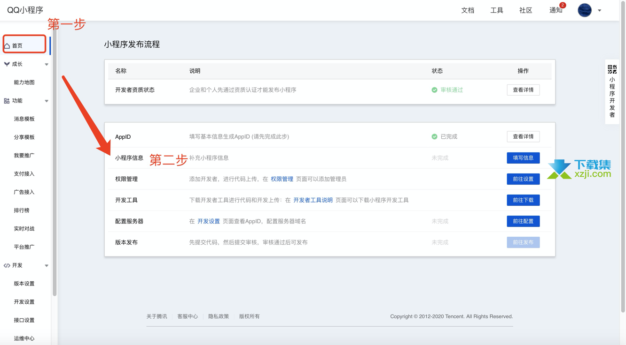Screen dimensions: 626x345
Task: Open 工具 in the top navigation
Action: (x=497, y=10)
